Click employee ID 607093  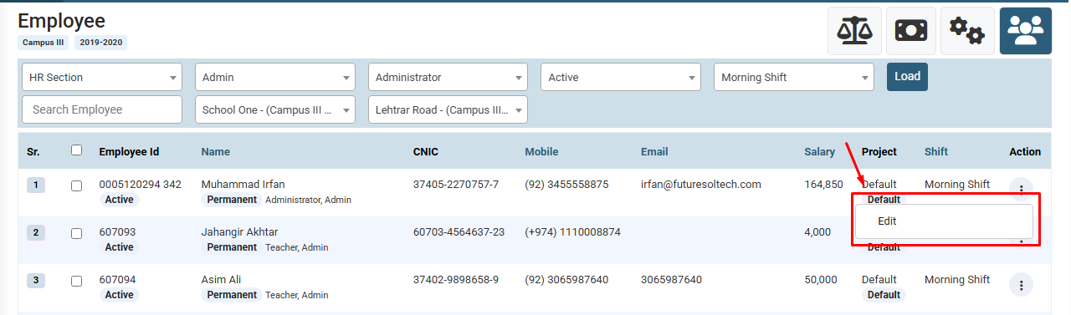click(x=117, y=231)
